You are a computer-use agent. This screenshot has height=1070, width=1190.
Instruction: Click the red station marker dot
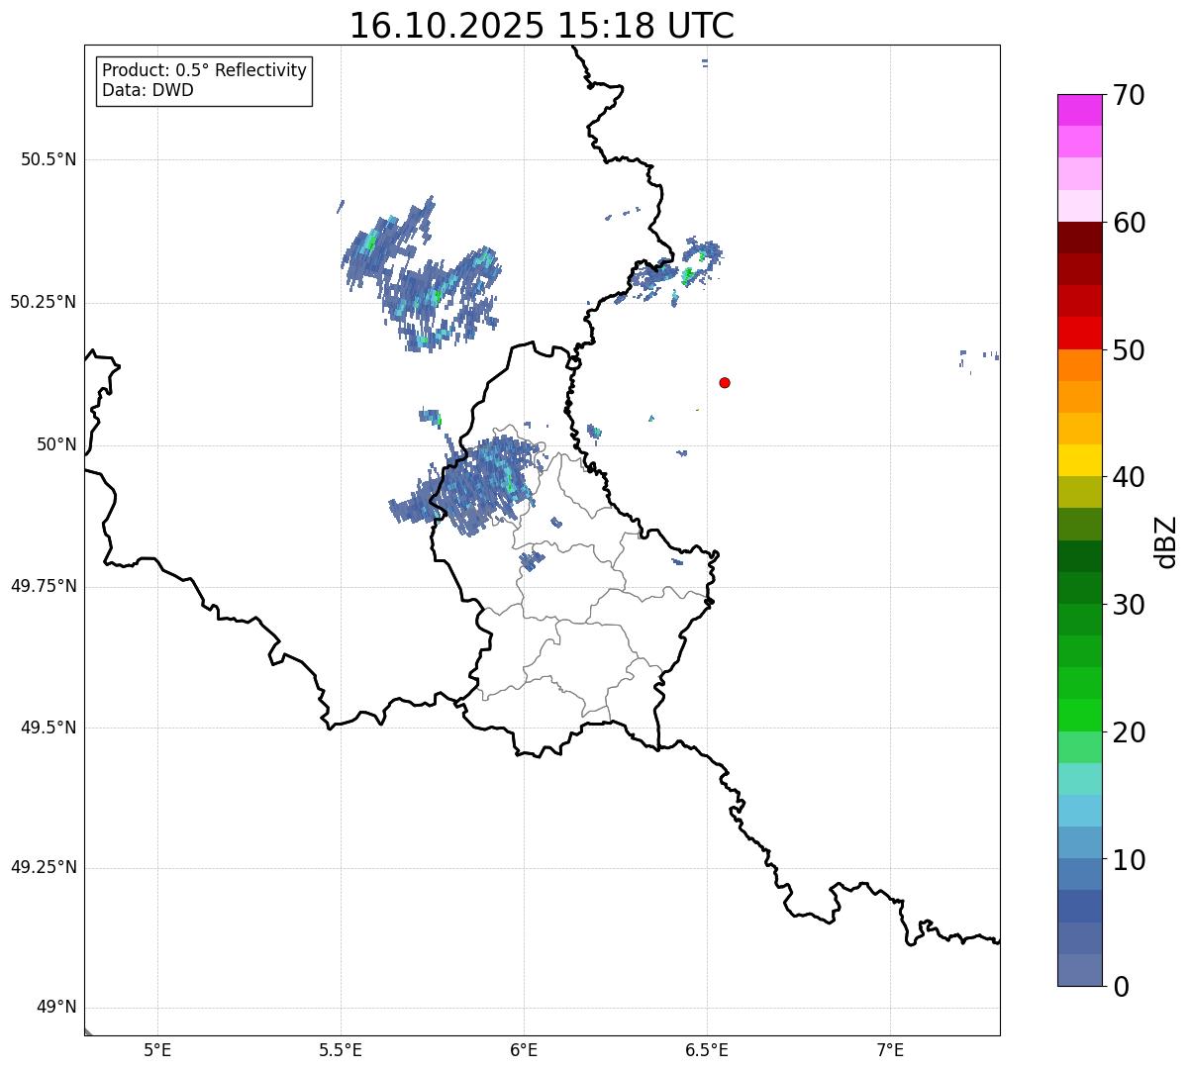725,382
